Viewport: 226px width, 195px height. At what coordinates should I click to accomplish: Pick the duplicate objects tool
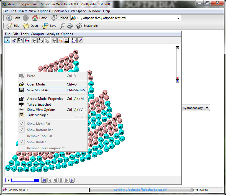point(20,40)
